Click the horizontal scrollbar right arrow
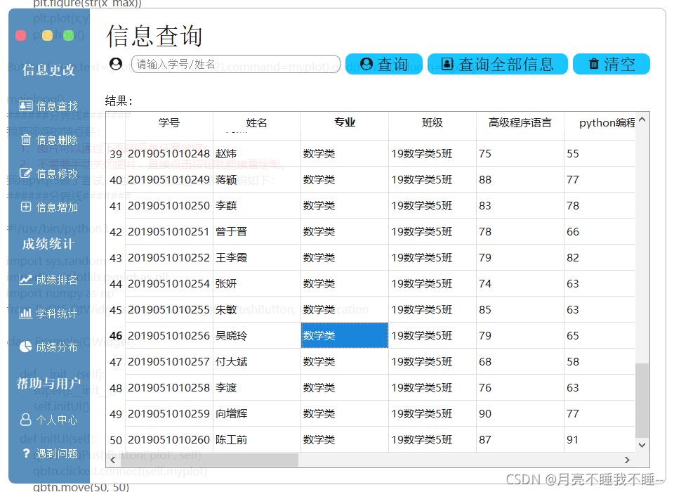 627,460
